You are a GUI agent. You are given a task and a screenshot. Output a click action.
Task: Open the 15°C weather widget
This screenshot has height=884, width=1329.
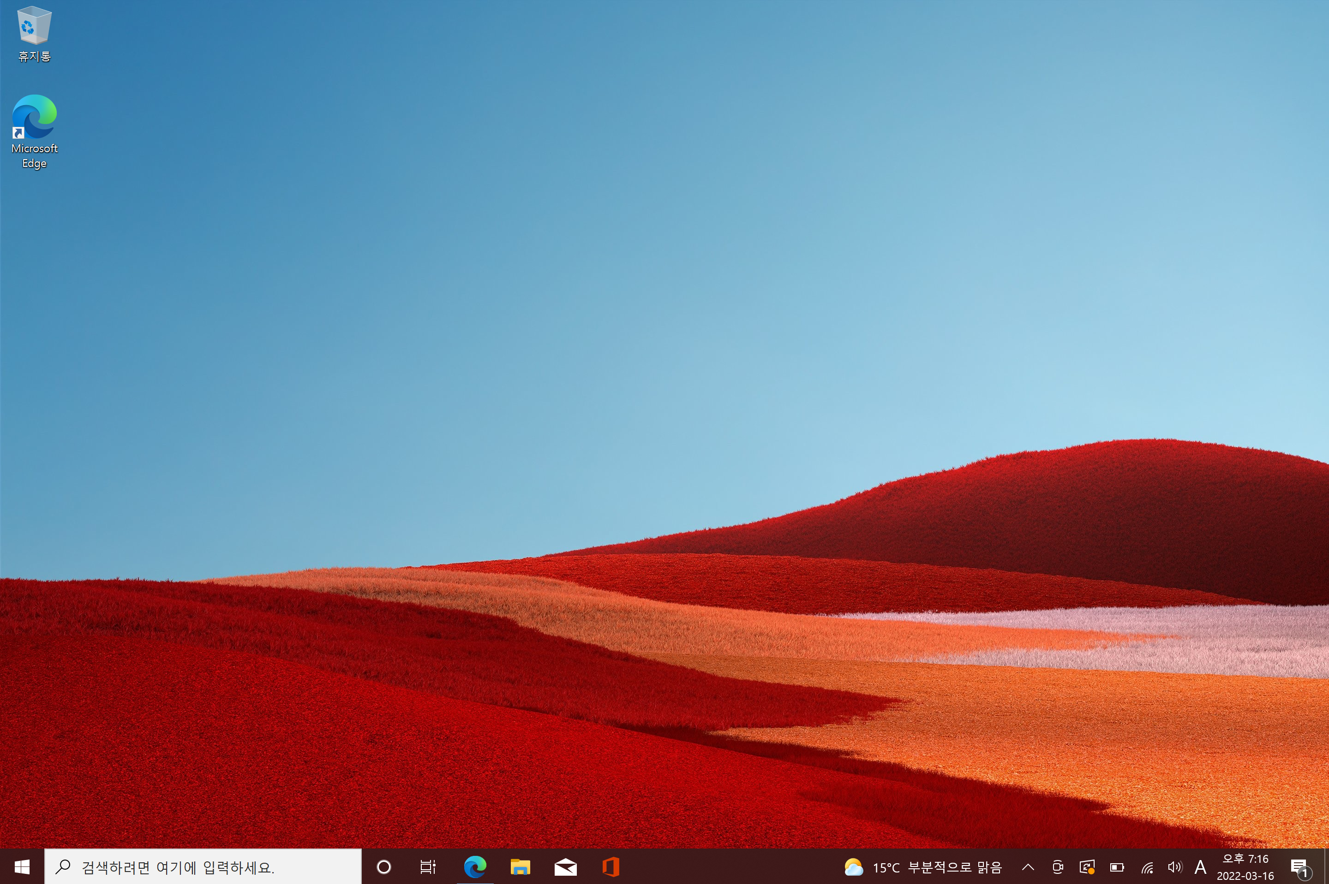(x=923, y=867)
